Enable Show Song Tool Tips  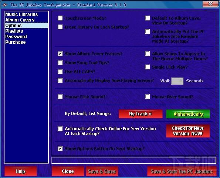(x=60, y=62)
